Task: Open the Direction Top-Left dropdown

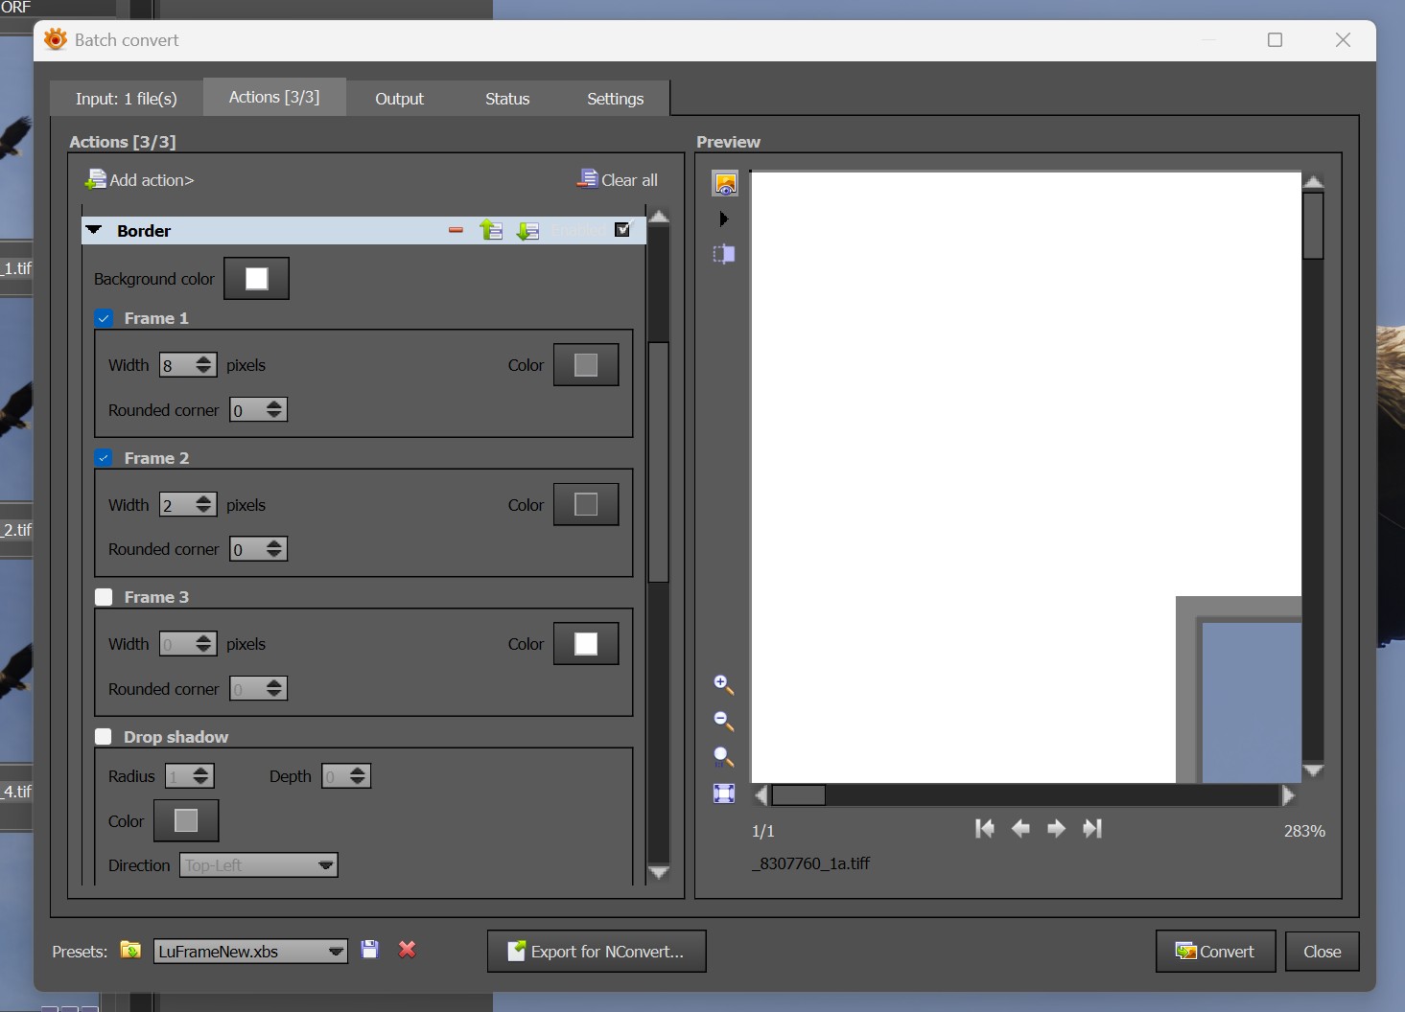Action: click(x=258, y=865)
